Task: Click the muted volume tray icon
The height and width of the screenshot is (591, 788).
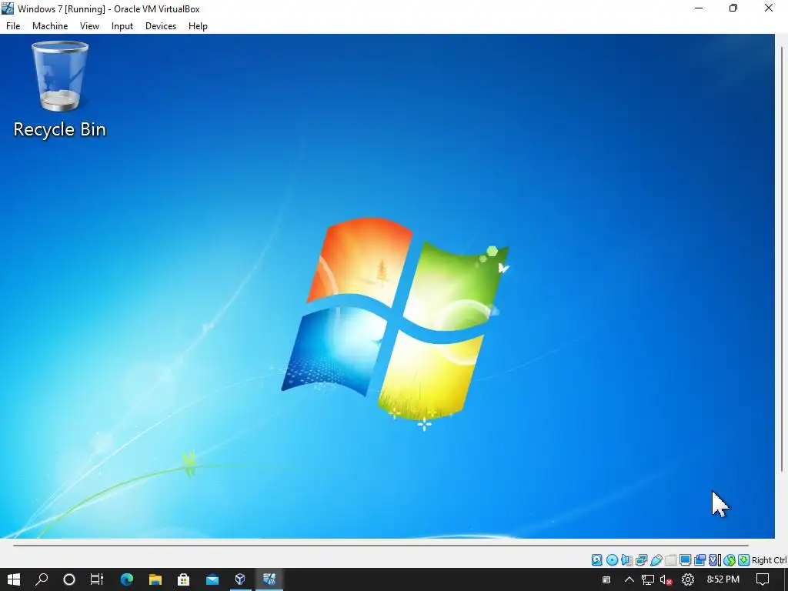Action: [x=666, y=579]
